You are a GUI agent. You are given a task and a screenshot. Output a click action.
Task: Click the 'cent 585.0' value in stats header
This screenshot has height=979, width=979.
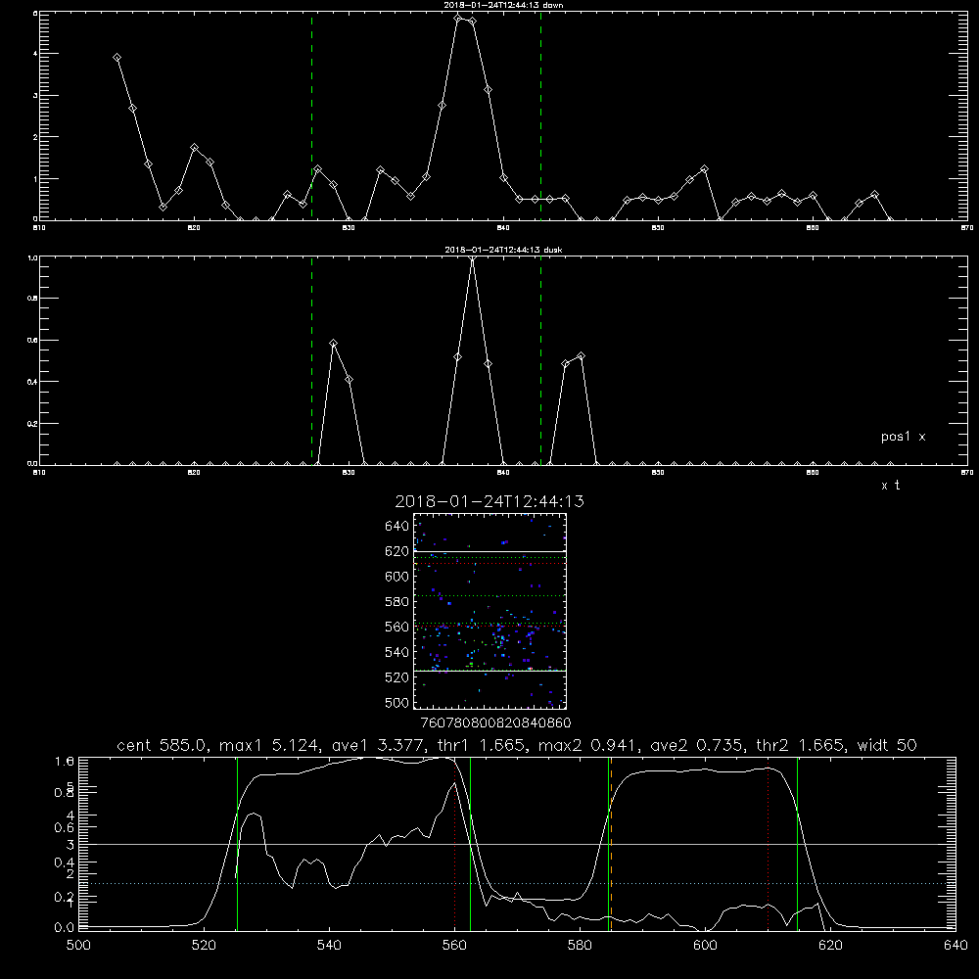pyautogui.click(x=160, y=745)
